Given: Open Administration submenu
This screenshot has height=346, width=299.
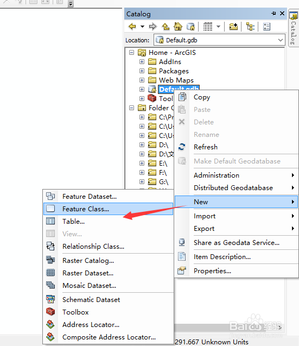Looking at the screenshot, I should [x=237, y=175].
